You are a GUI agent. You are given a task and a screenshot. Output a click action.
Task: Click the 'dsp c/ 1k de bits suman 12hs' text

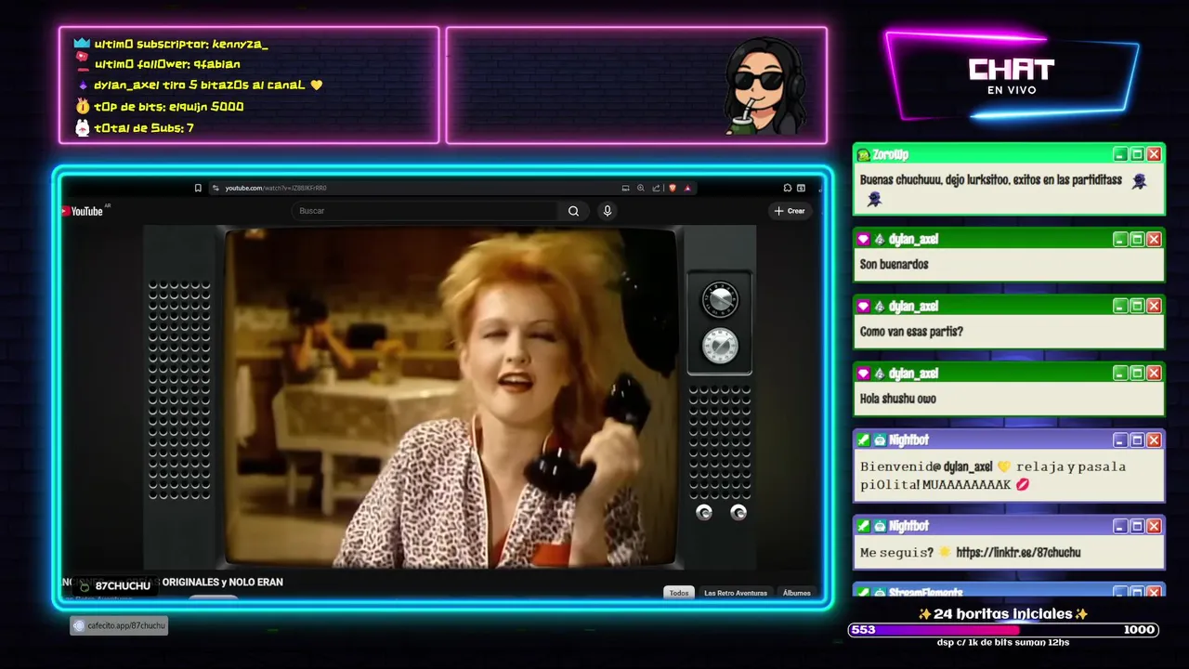coord(1003,643)
